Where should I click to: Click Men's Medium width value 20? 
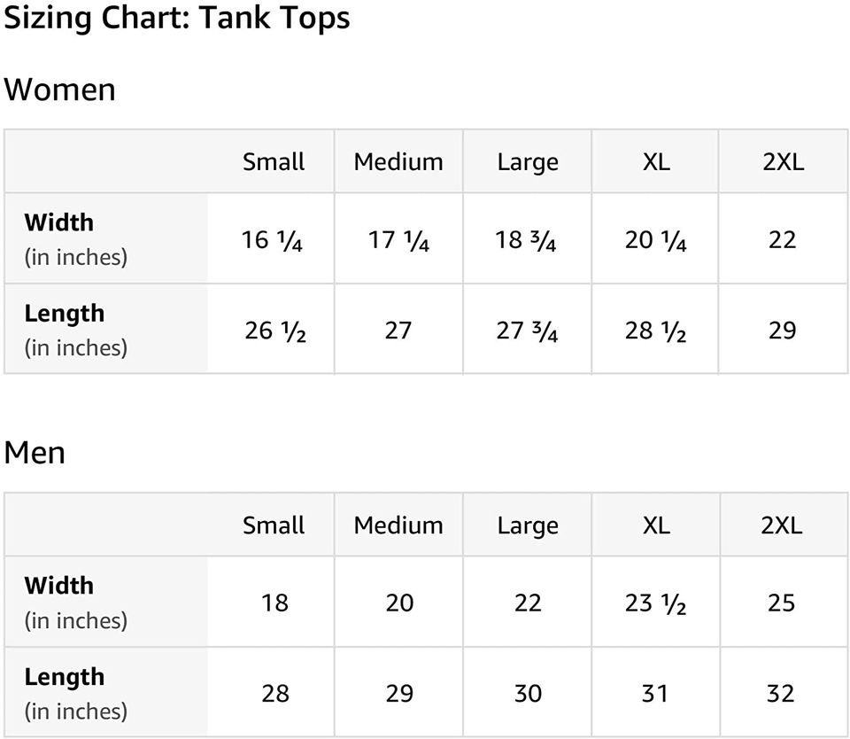tap(399, 603)
